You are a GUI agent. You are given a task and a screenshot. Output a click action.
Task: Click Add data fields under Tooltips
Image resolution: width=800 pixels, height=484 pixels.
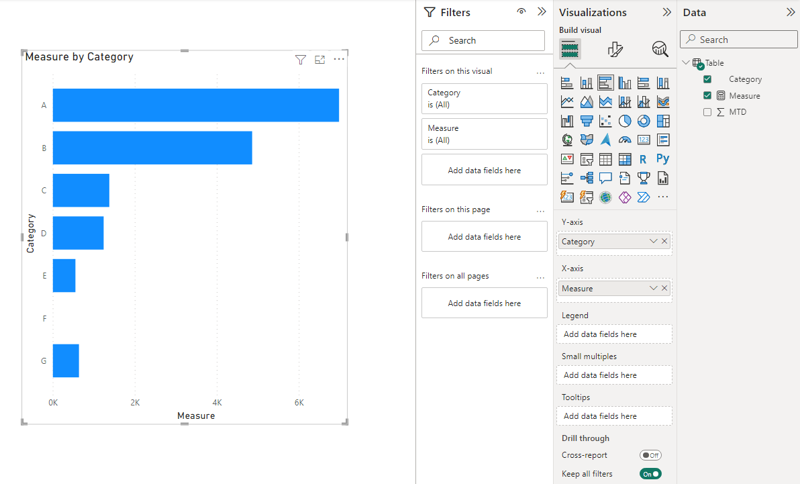click(614, 416)
